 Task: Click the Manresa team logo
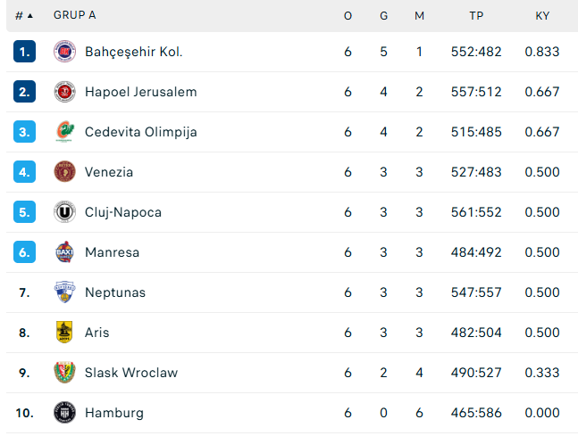(64, 252)
